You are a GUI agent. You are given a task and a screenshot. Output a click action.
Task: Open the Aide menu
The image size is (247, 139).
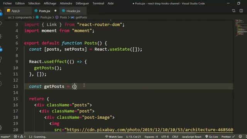tap(111, 3)
